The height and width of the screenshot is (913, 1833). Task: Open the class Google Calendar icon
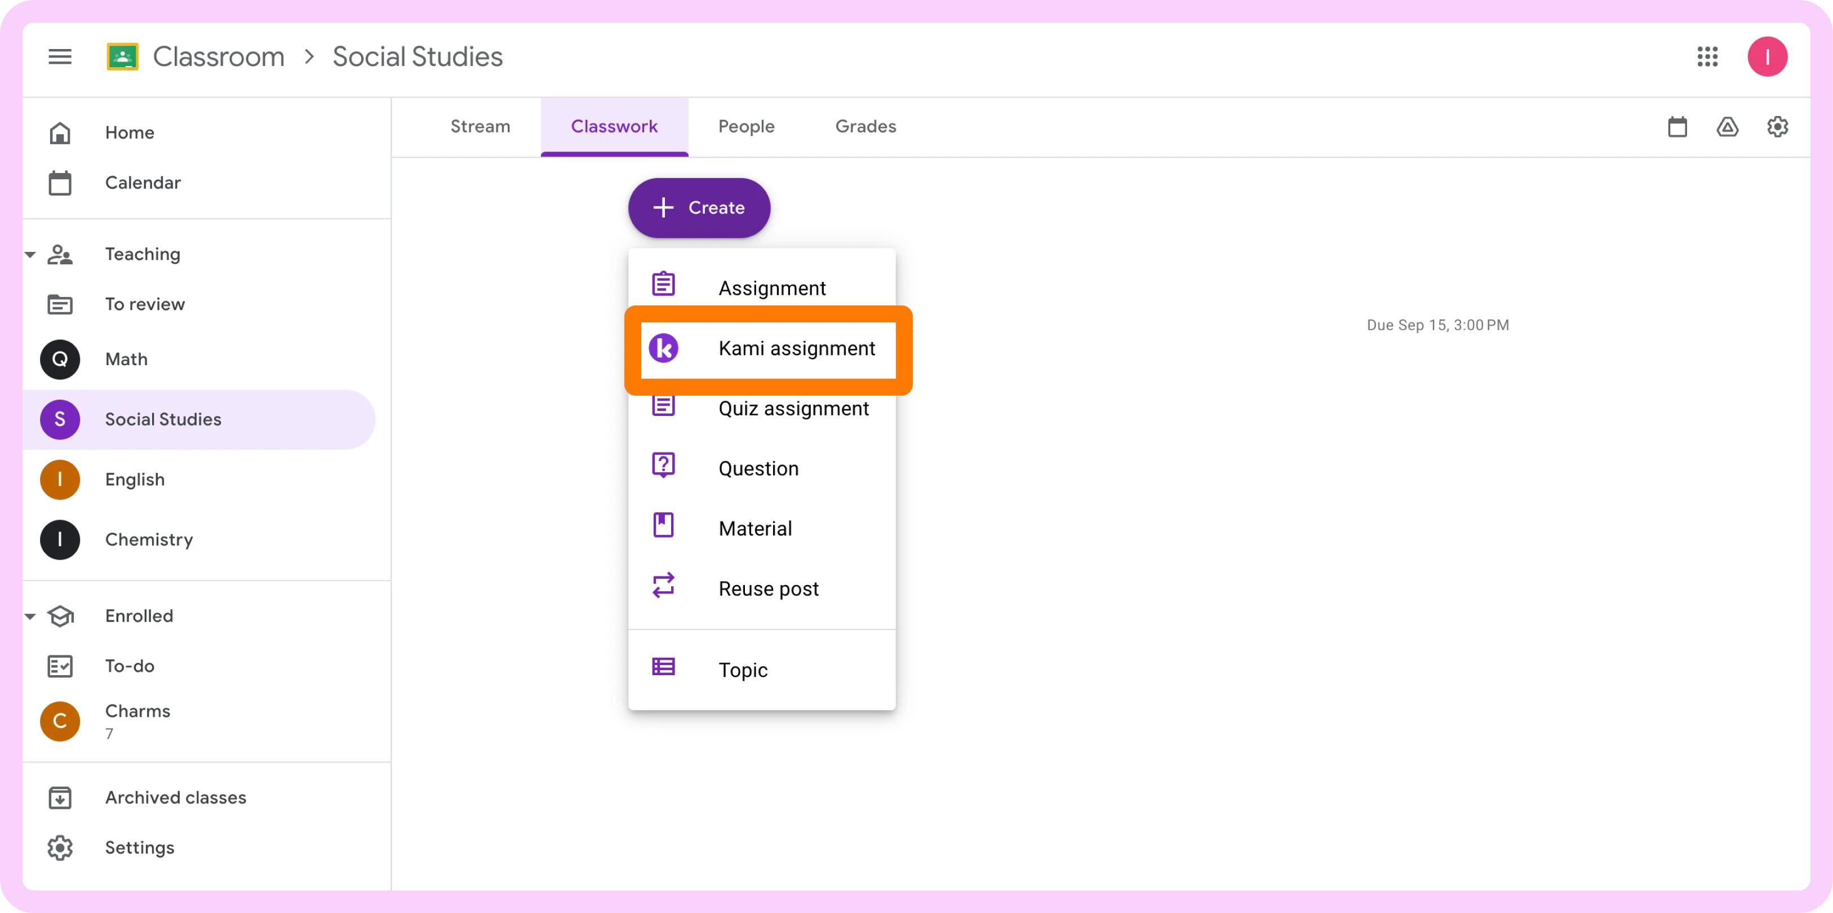point(1677,127)
